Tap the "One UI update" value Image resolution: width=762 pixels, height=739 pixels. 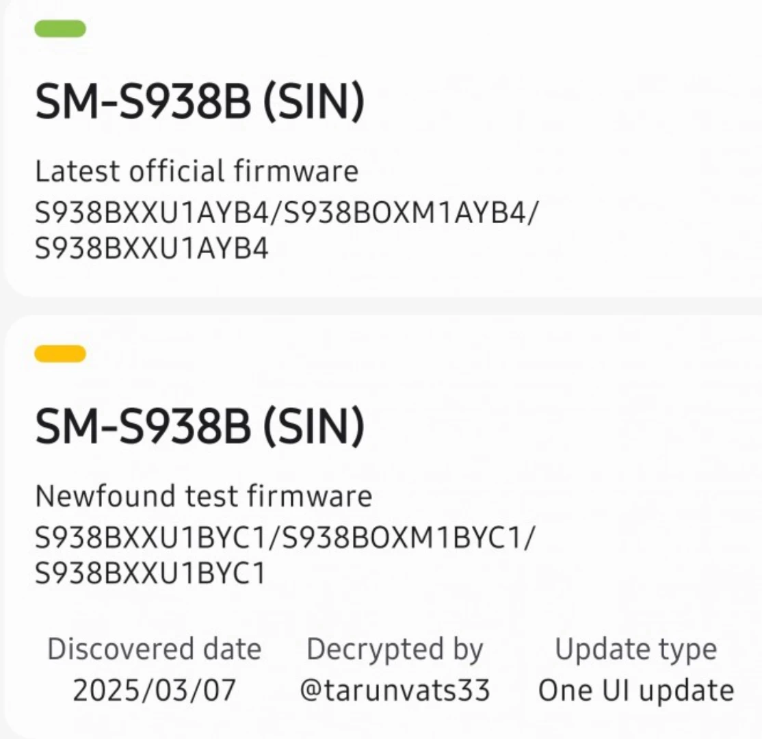coord(635,690)
